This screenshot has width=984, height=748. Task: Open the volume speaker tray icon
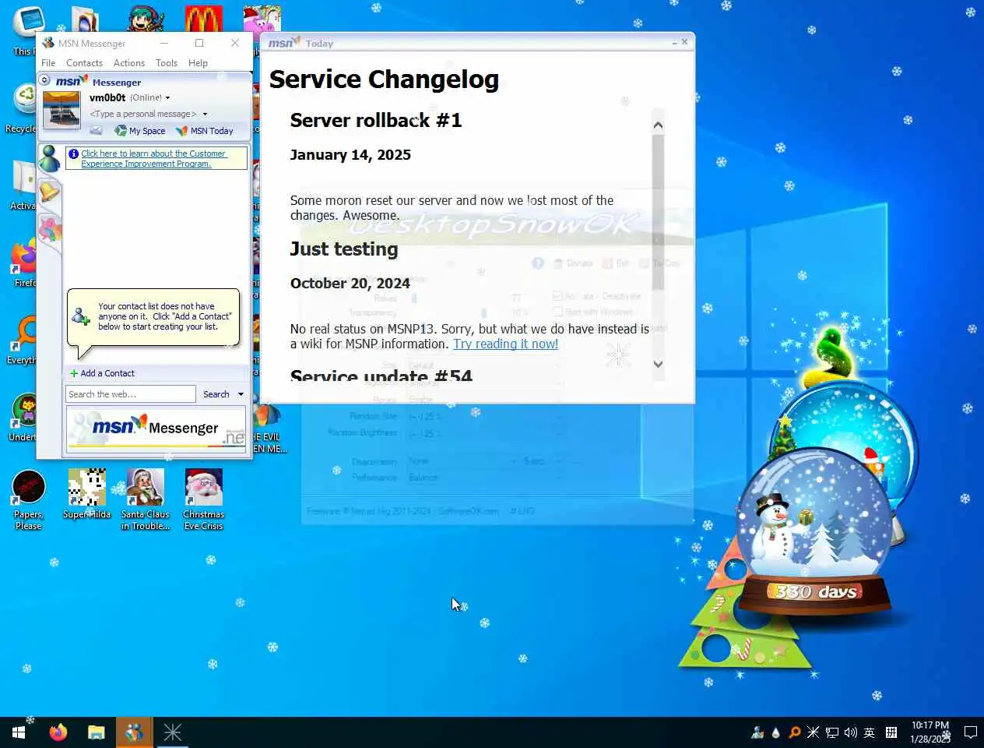pyautogui.click(x=850, y=732)
